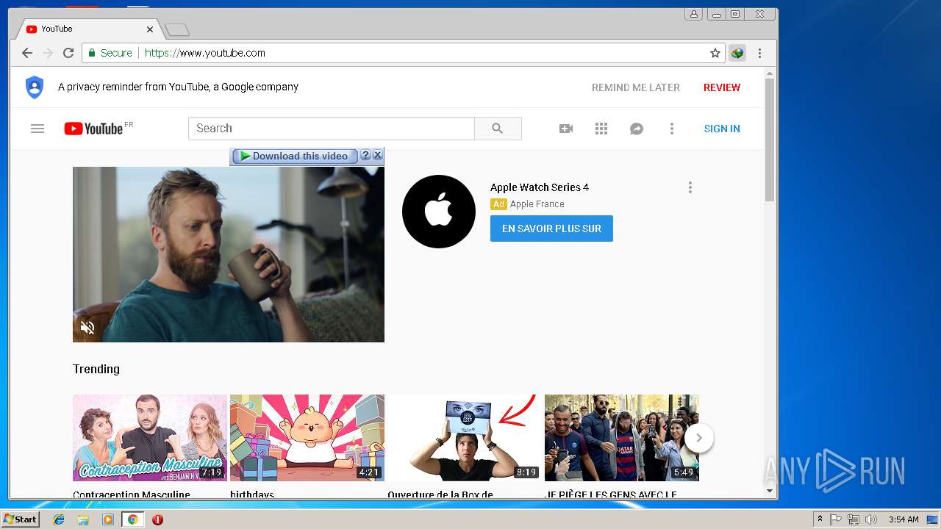Open YouTube settings three-dot menu
This screenshot has width=941, height=529.
(x=671, y=129)
